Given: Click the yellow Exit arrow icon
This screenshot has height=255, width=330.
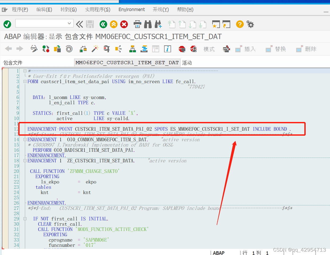Looking at the screenshot, I should tap(114, 24).
